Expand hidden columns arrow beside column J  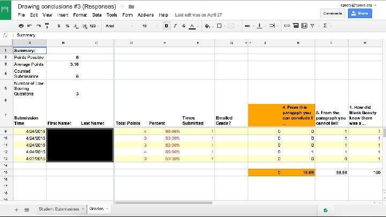pyautogui.click(x=250, y=43)
